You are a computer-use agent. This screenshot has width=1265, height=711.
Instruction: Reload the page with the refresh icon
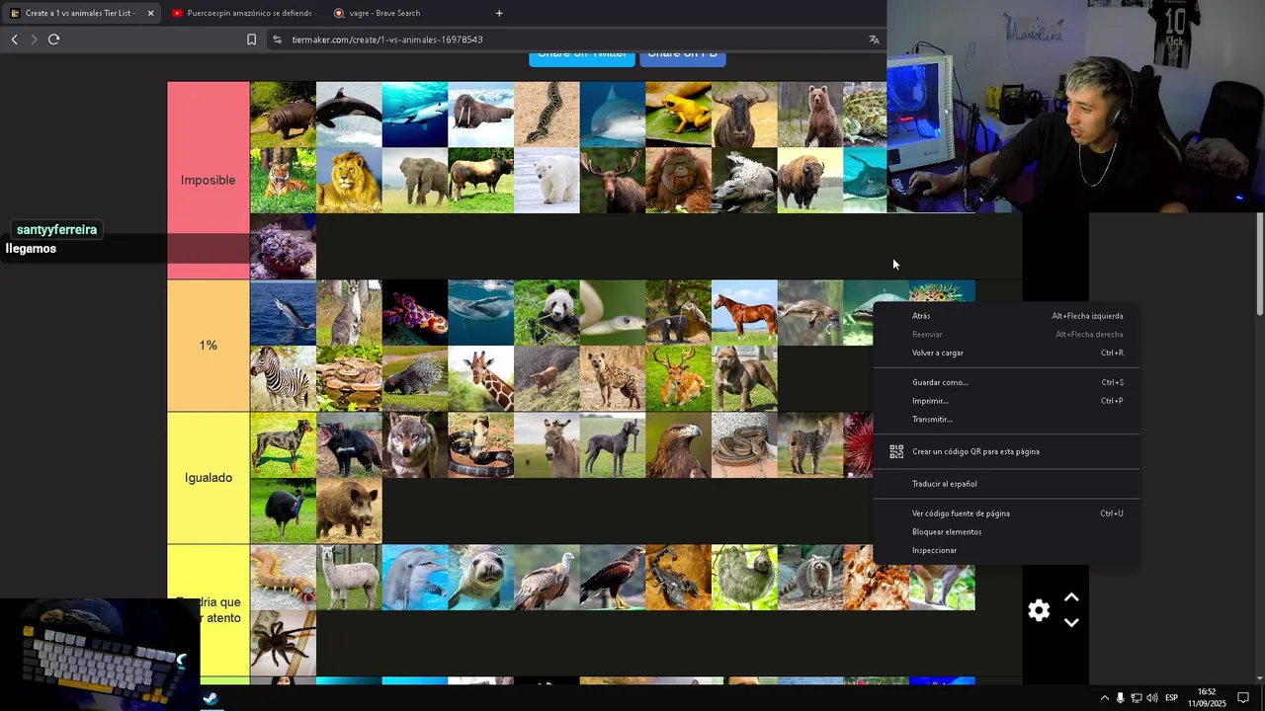tap(53, 39)
